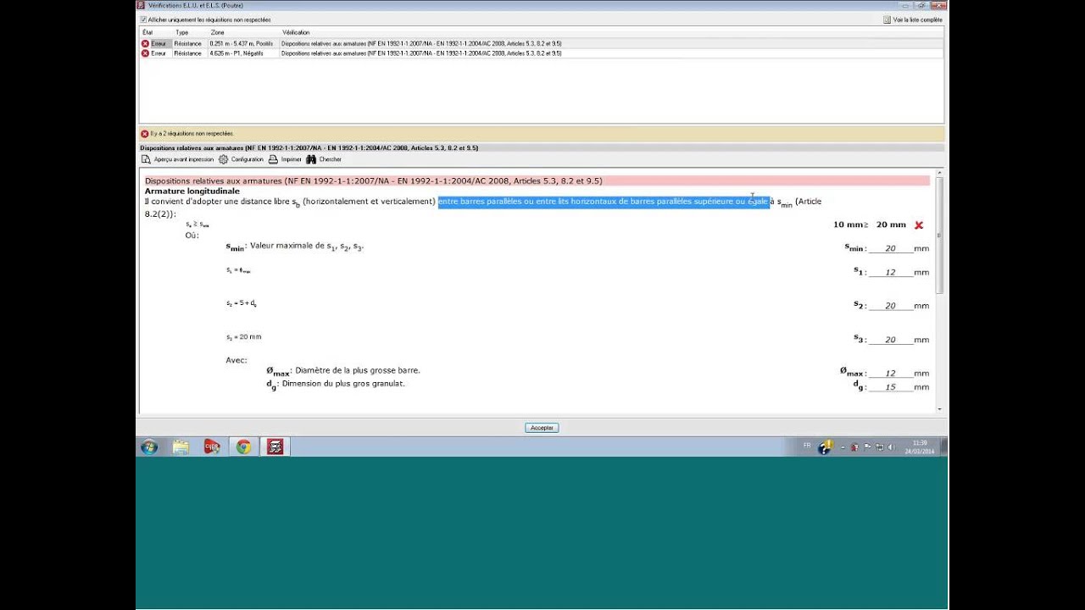Click Voir la liste complète icon

(887, 19)
